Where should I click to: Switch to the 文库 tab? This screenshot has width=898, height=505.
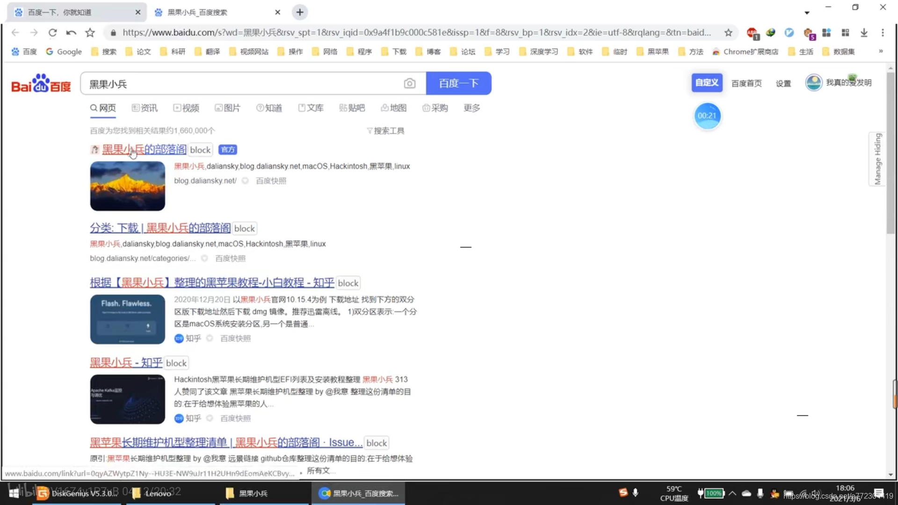311,108
